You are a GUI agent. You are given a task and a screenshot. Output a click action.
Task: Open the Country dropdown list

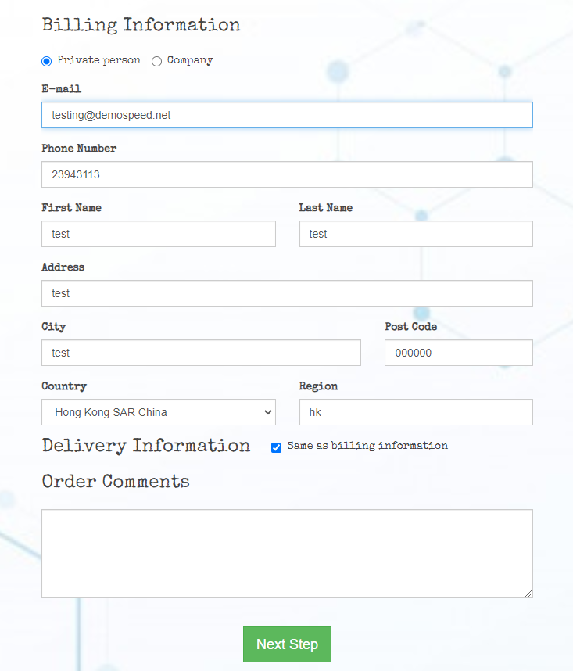(x=159, y=412)
